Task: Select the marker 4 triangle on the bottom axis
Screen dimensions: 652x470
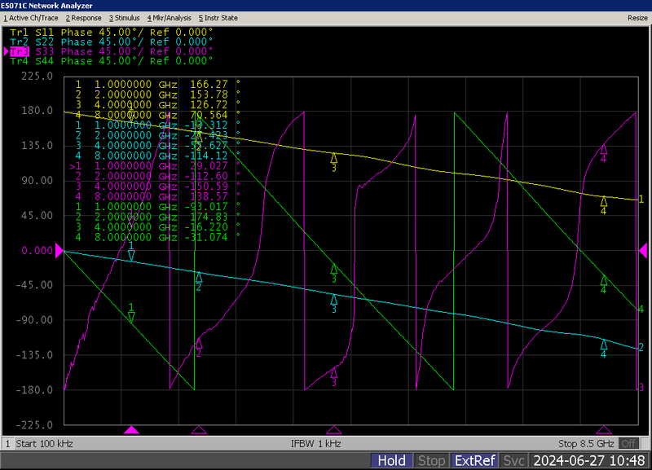Action: (x=604, y=430)
